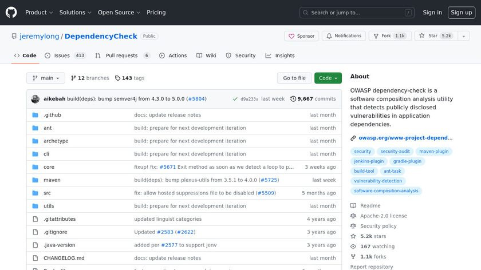481x270 pixels.
Task: Click the ant folder icon
Action: click(36, 128)
